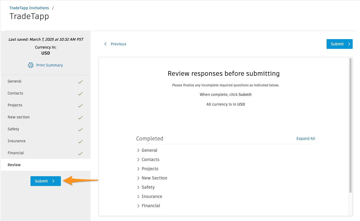Click the green checkmark in the Contacts row

pyautogui.click(x=80, y=93)
